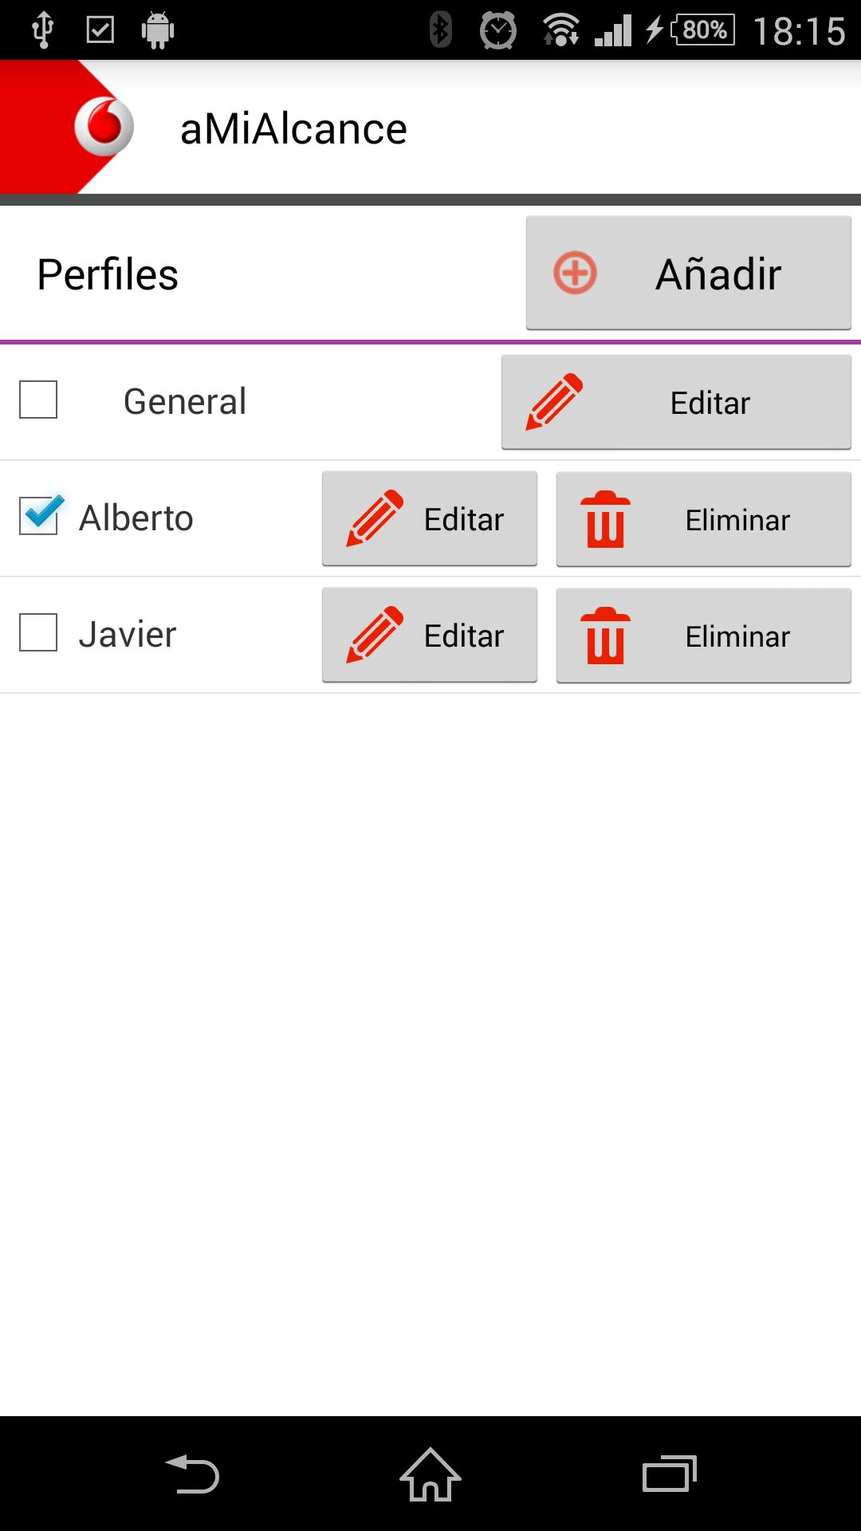The width and height of the screenshot is (861, 1531).
Task: Click Eliminar text for Alberto
Action: 737,520
